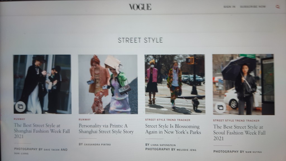
Task: Click the Vogue logo
Action: 140,7
